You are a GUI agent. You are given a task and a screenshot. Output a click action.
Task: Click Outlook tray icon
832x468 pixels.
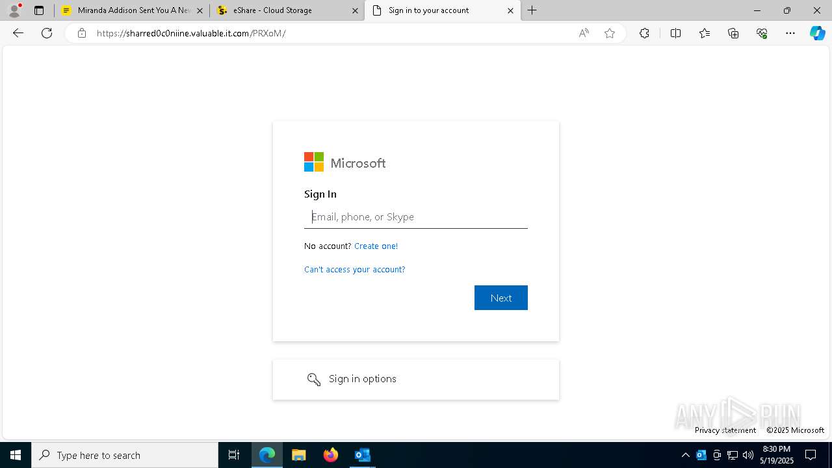coord(701,455)
